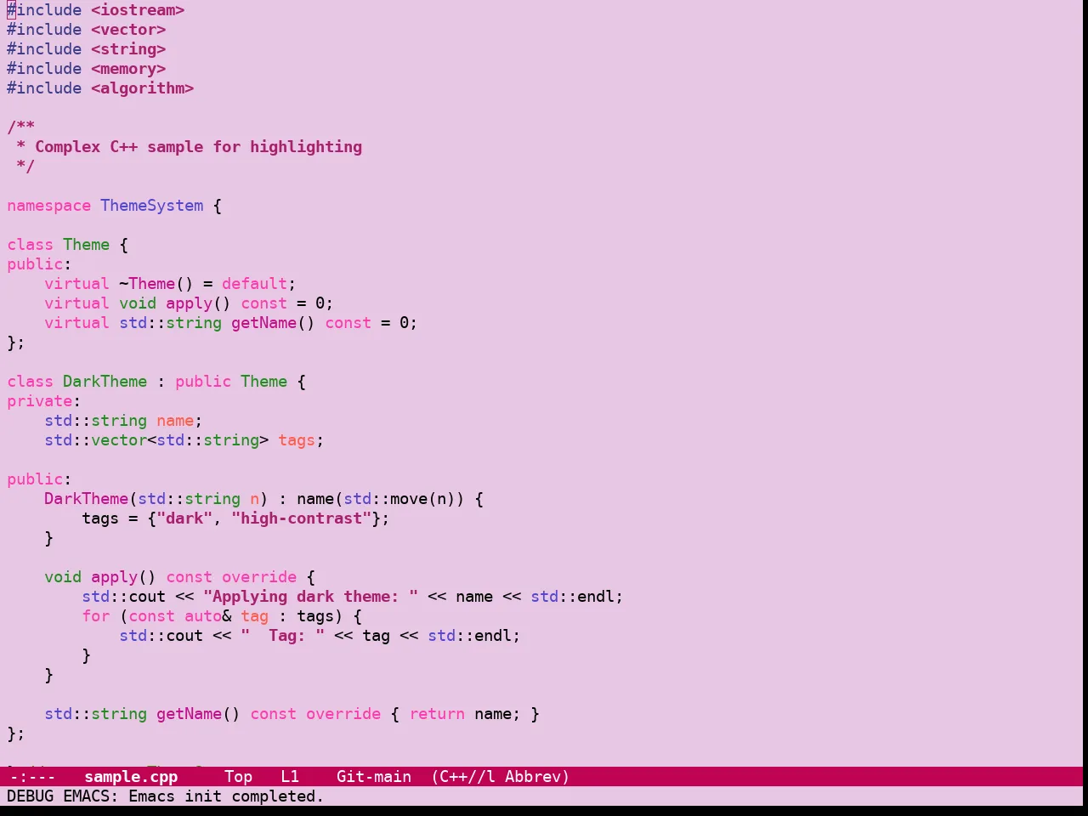Click the "high-contrast" string literal

[x=302, y=518]
